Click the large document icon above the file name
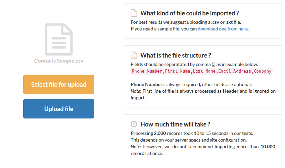 point(59,39)
